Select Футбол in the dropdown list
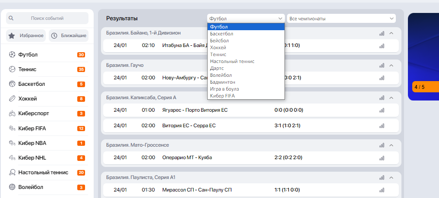Screen dimensions: 439x198 [x=246, y=27]
